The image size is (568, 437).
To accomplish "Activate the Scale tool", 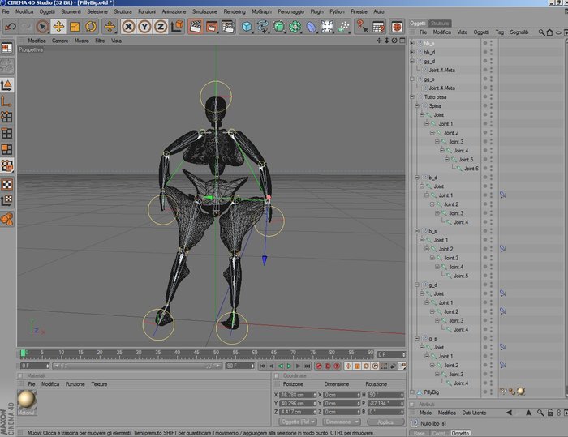I will point(75,27).
